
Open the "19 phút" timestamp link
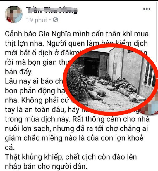(37, 20)
